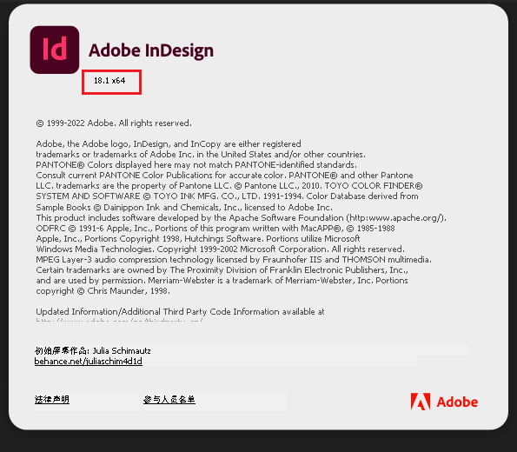Open the 参与人员名单 credits link
Viewport: 517px width, 452px height.
click(x=169, y=400)
